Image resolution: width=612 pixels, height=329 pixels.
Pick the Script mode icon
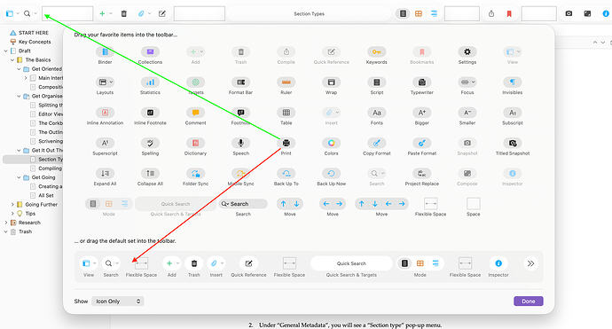pos(376,82)
